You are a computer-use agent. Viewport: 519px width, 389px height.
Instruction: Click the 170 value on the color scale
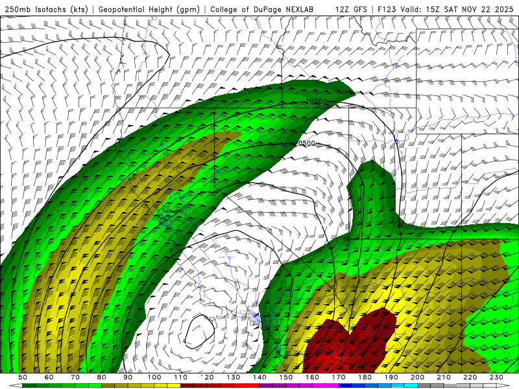pos(339,377)
